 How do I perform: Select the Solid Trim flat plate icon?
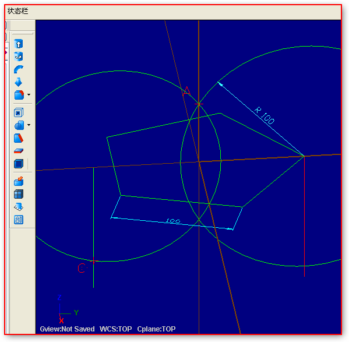coord(19,151)
